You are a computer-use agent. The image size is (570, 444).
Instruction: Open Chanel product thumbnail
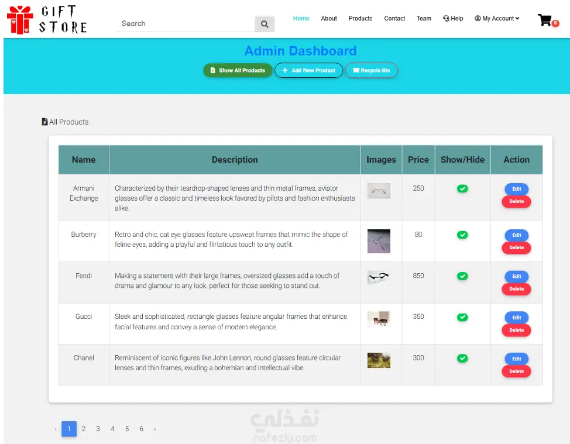(379, 360)
